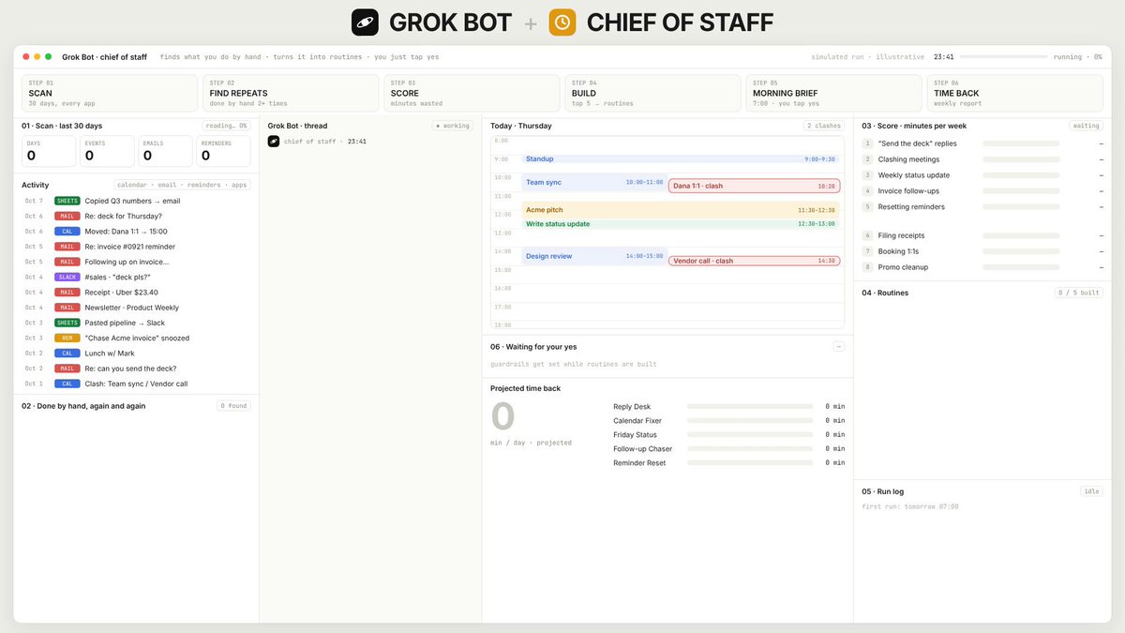Click score row 1 "Send the deck" replies

(982, 143)
